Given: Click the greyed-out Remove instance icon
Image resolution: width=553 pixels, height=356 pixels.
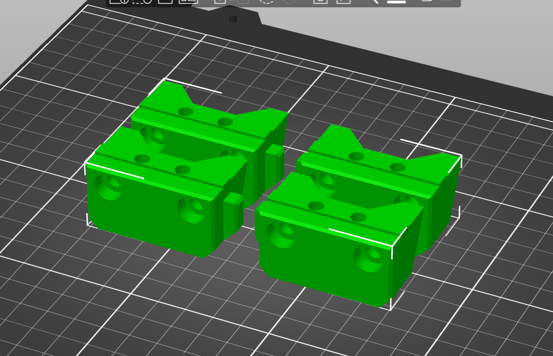Looking at the screenshot, I should point(290,1).
